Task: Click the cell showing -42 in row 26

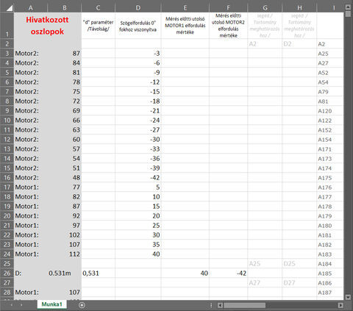Action: tap(228, 274)
